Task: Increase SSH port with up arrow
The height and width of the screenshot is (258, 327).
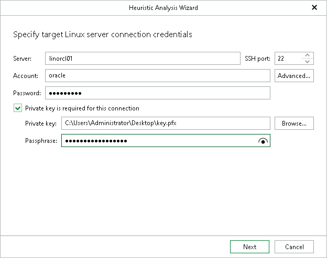Action: point(307,55)
